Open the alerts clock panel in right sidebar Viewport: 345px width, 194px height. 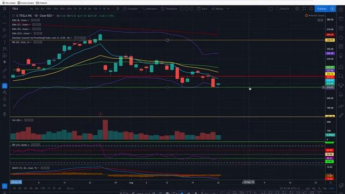pyautogui.click(x=341, y=19)
